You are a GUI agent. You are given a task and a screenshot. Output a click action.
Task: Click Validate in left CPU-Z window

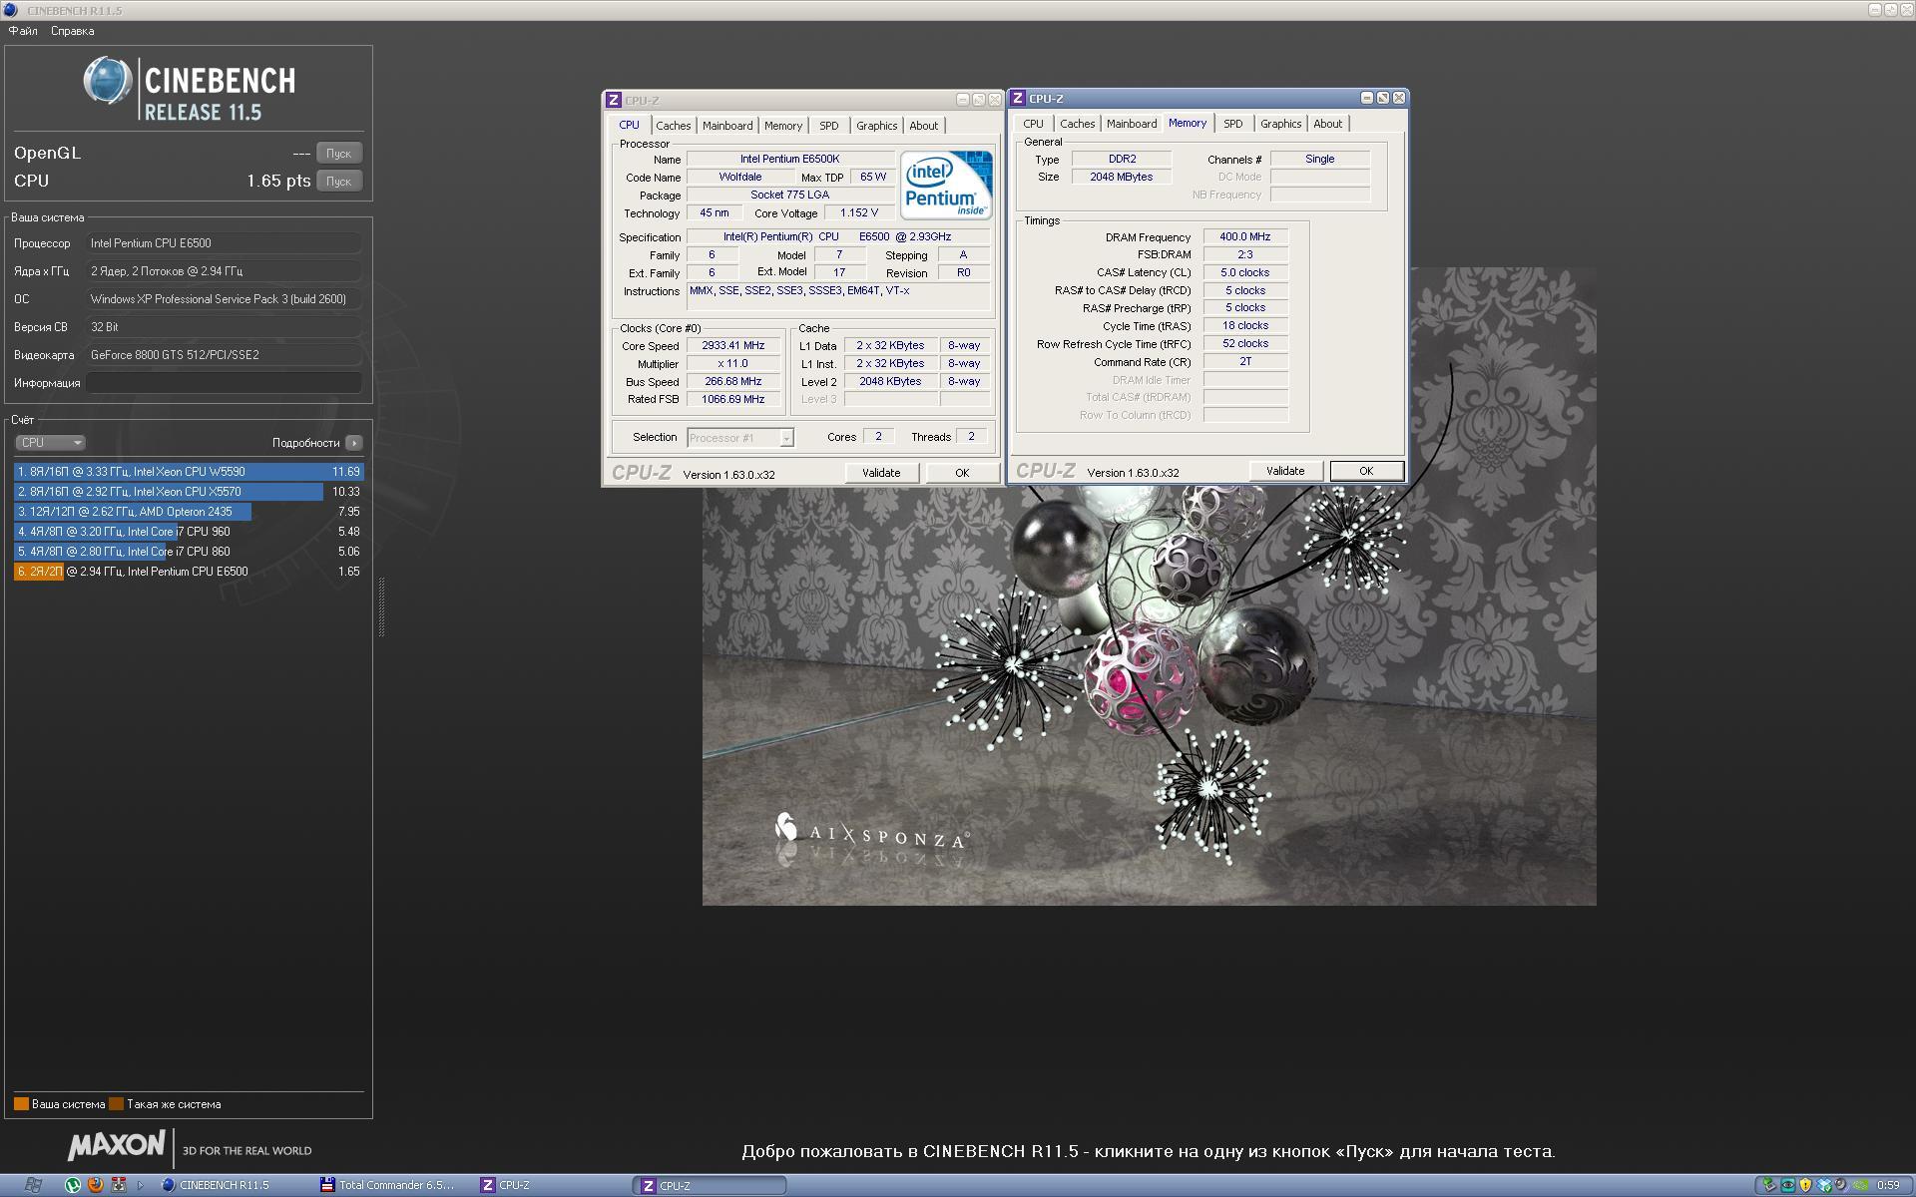(881, 473)
